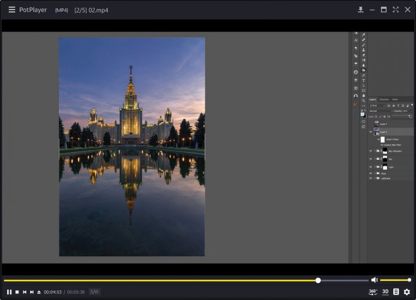Viewport: 416px width, 300px height.
Task: Select the Rectangle shape tool
Action: tap(364, 90)
